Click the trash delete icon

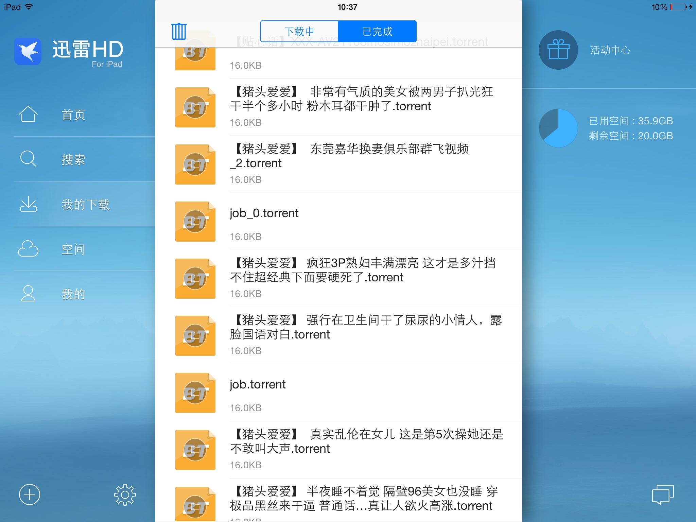179,31
